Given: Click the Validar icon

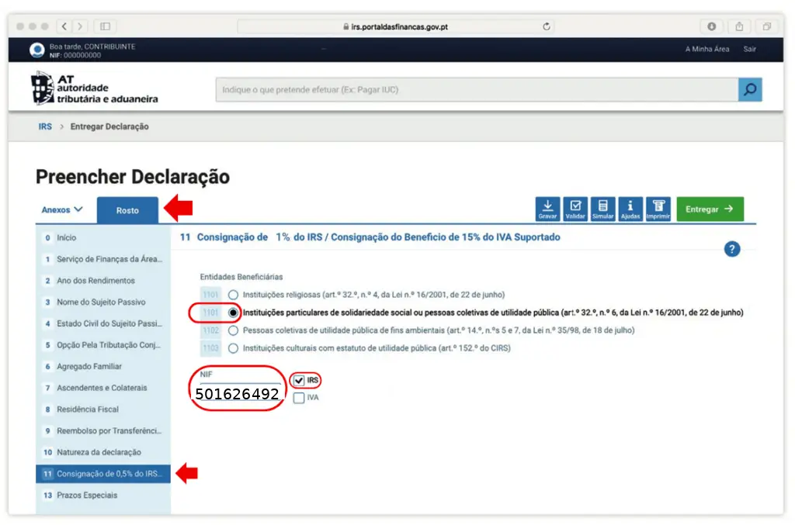Looking at the screenshot, I should [575, 208].
